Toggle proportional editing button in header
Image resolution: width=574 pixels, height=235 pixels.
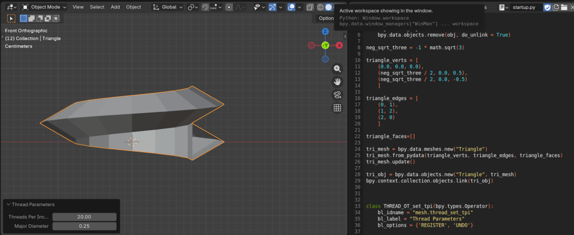[x=230, y=7]
